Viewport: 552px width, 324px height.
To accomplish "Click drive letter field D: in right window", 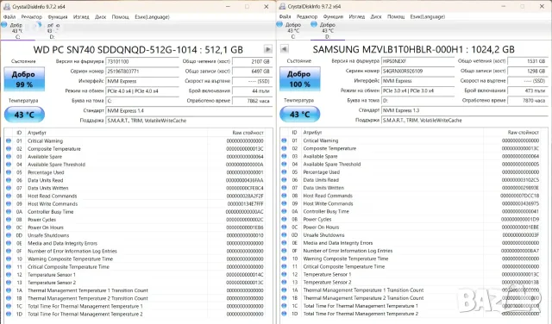I will click(x=417, y=100).
